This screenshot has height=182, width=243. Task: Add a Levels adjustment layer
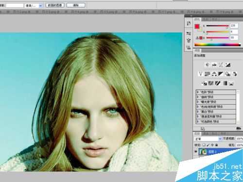point(214,65)
